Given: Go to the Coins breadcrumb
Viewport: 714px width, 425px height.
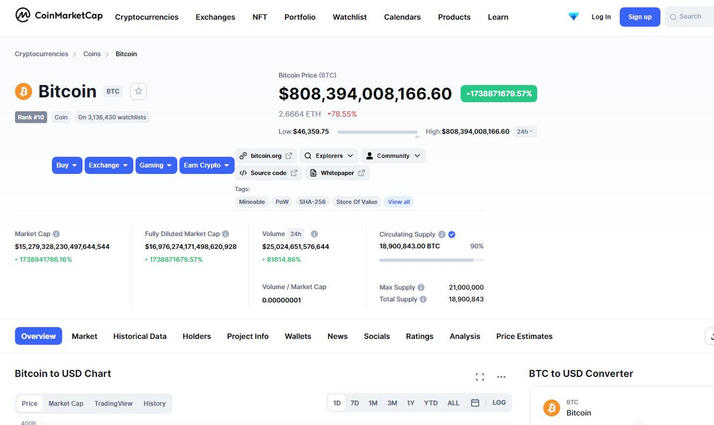Looking at the screenshot, I should (x=92, y=54).
